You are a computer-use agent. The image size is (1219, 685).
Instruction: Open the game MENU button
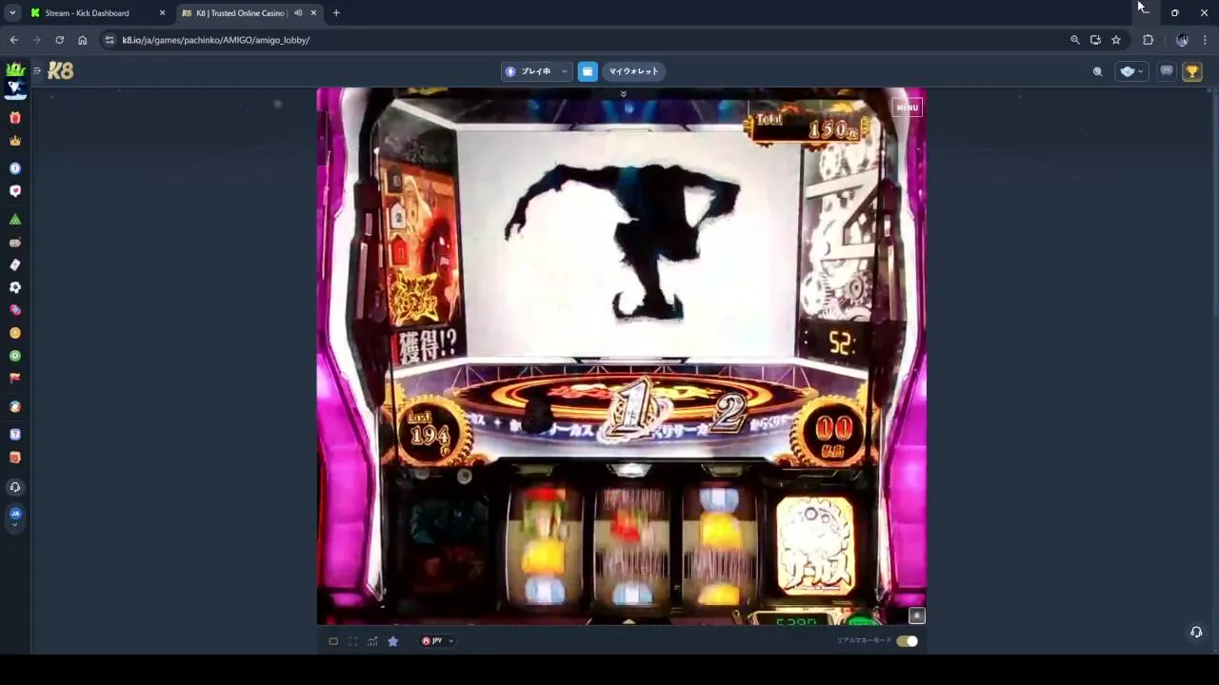tap(907, 108)
